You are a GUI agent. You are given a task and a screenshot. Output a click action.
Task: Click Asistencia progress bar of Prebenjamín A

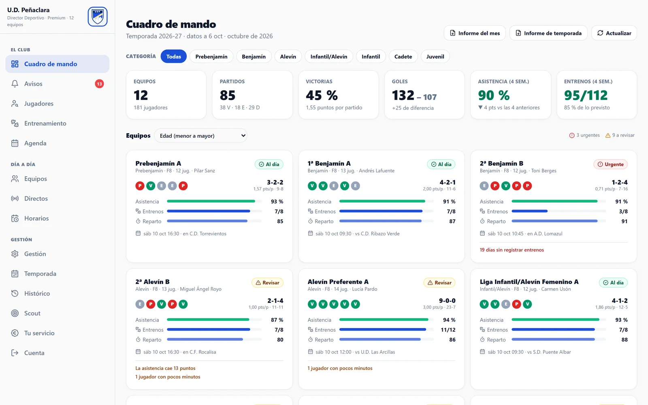coord(214,201)
